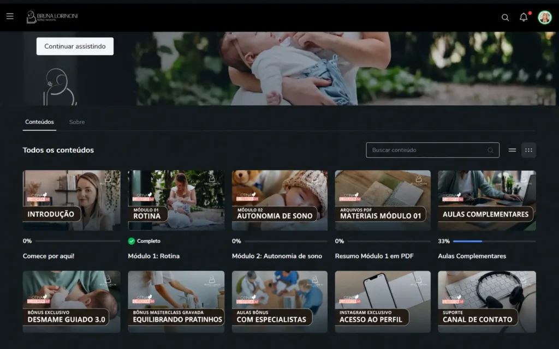Click the Módulo 1: Rotina title
The height and width of the screenshot is (349, 559).
pyautogui.click(x=153, y=256)
